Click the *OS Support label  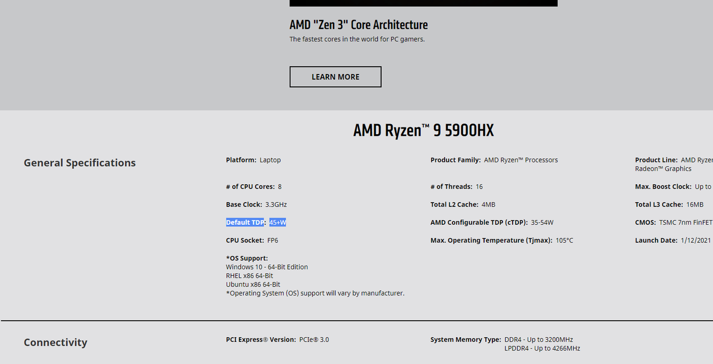(247, 258)
